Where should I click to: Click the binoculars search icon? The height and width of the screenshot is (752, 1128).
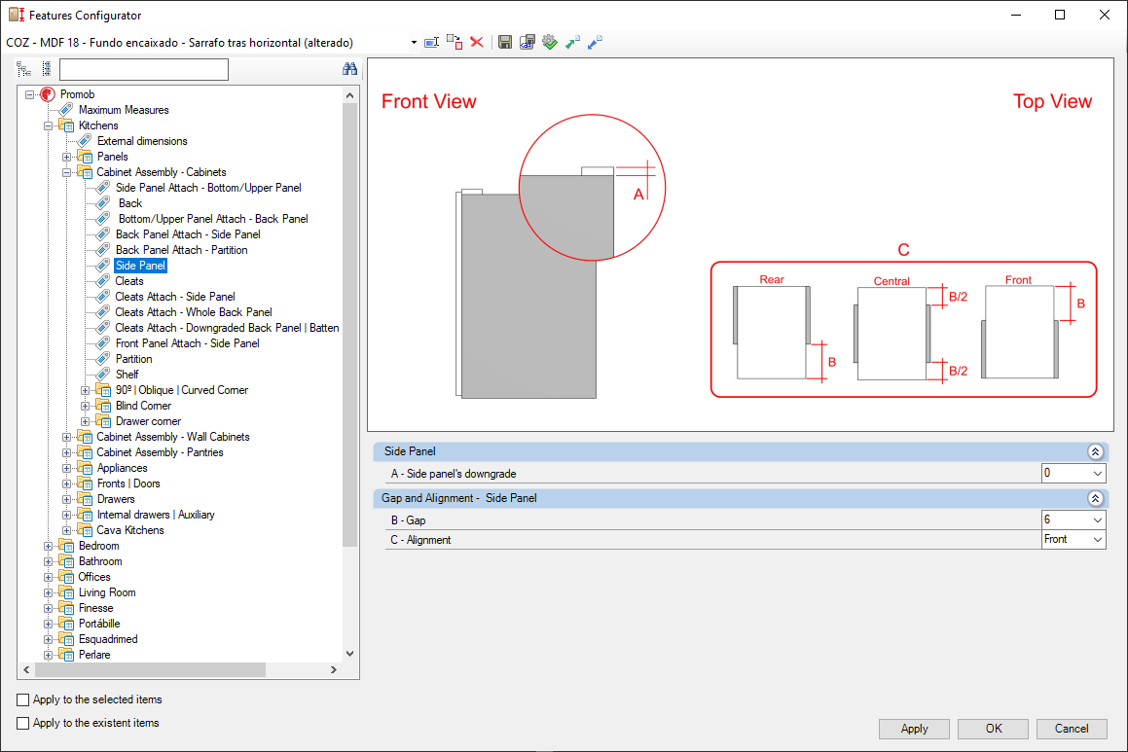pos(350,69)
